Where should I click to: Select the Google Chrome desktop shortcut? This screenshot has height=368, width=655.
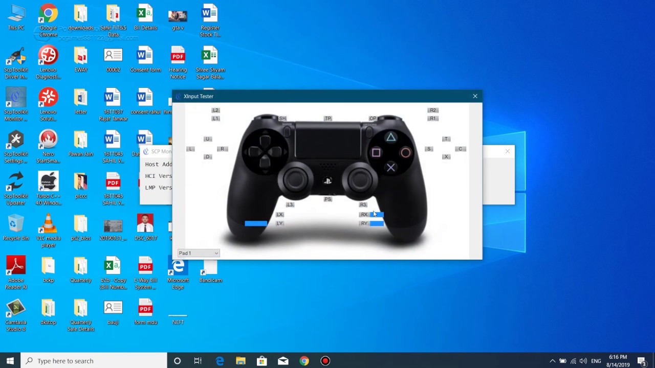point(48,21)
